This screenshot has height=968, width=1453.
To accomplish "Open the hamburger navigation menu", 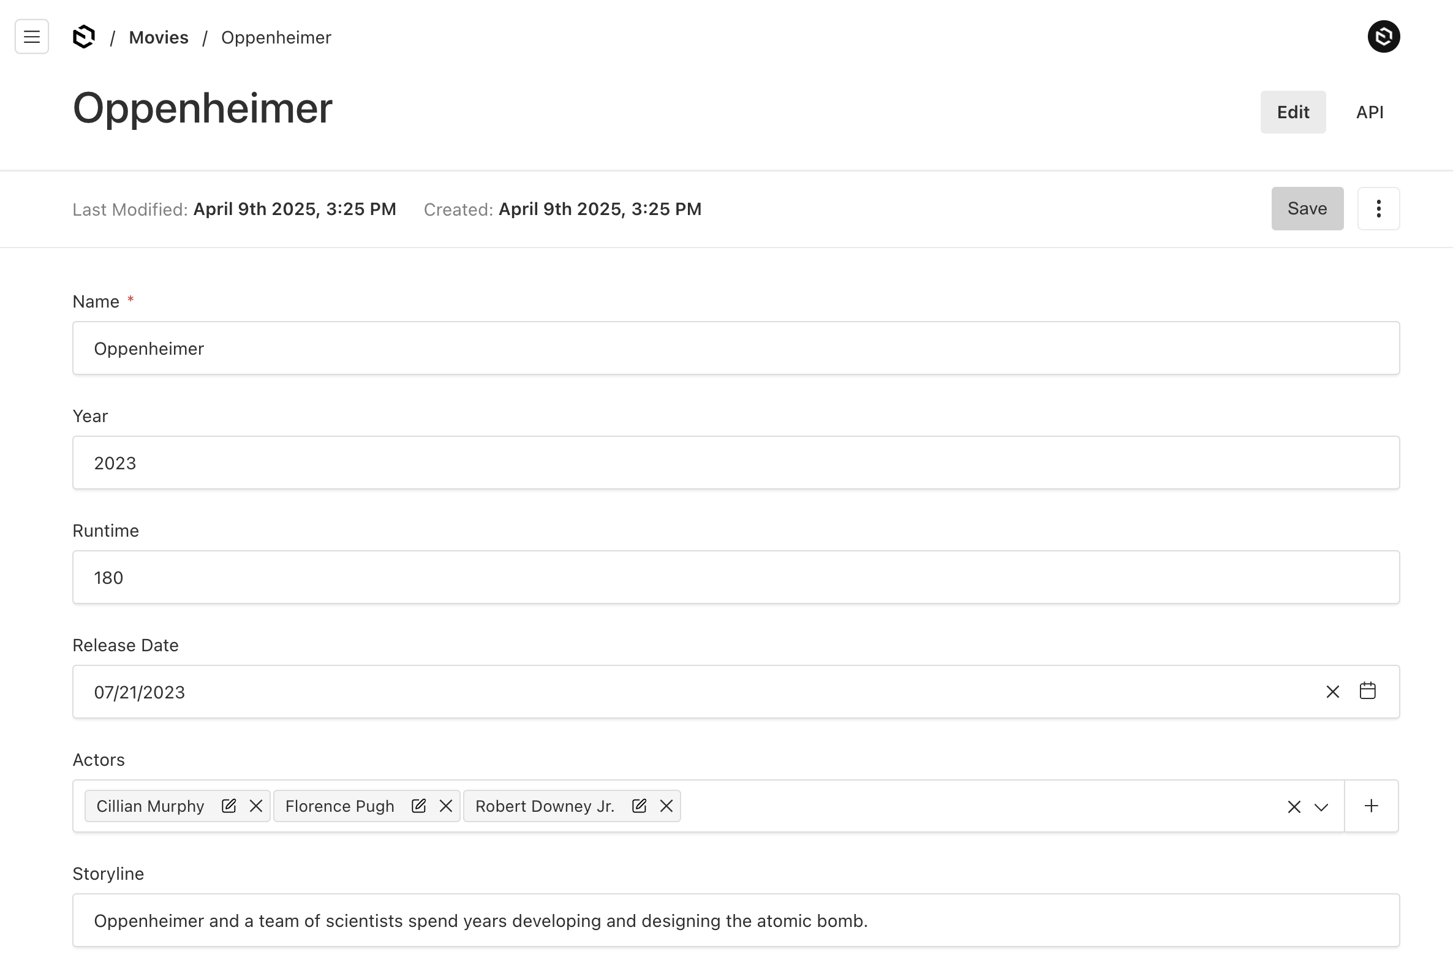I will [31, 37].
